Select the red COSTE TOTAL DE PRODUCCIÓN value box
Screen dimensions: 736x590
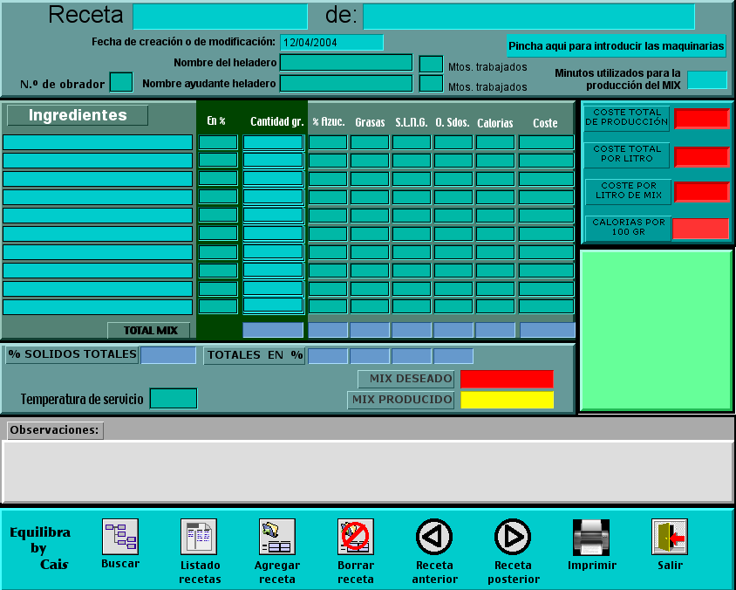click(702, 119)
